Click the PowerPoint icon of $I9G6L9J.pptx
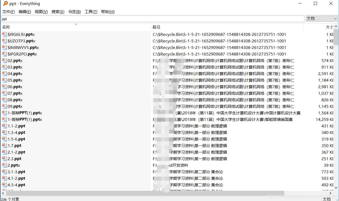Image resolution: width=339 pixels, height=201 pixels. [4, 34]
